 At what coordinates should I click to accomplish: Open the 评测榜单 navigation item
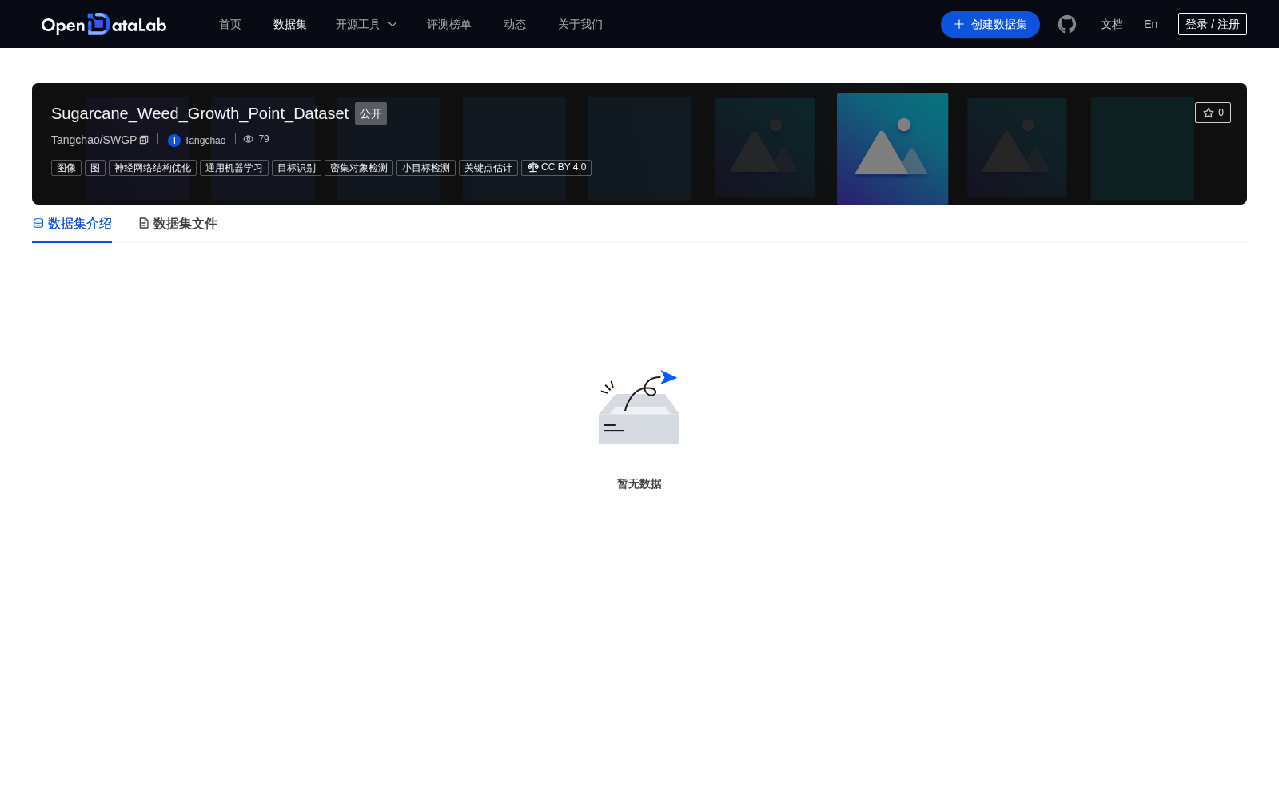[449, 24]
